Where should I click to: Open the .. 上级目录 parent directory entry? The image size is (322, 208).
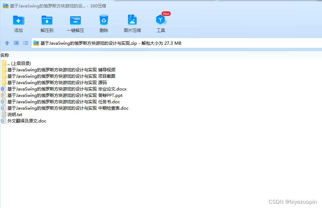point(19,63)
